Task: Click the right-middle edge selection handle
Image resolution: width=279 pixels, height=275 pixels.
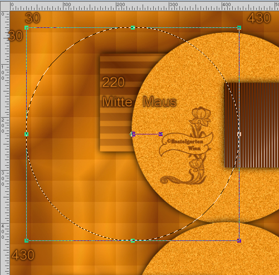Action: click(239, 134)
